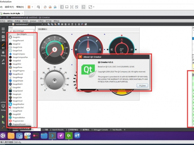Image resolution: width=194 pixels, height=145 pixels.
Task: Open the Analyze menu
Action: point(33,21)
